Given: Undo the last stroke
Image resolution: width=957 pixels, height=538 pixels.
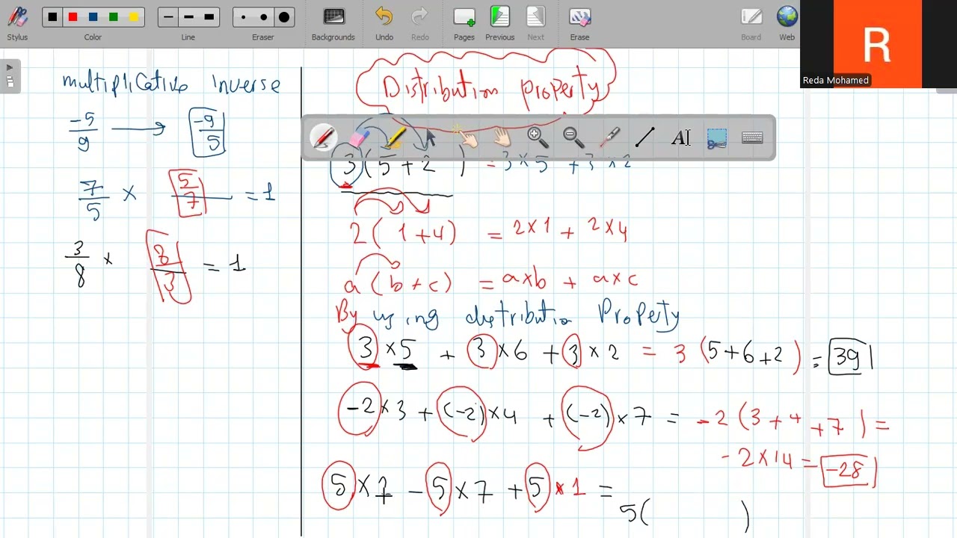Looking at the screenshot, I should [384, 23].
